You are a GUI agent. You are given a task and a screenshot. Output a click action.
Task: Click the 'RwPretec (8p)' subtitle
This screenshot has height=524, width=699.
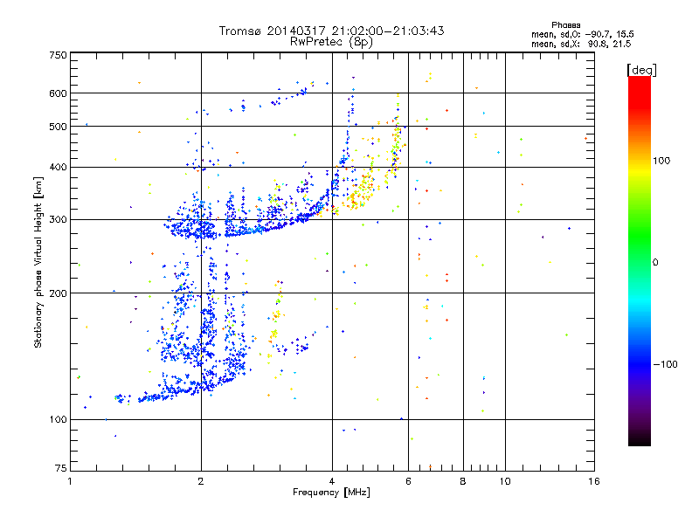pos(331,42)
